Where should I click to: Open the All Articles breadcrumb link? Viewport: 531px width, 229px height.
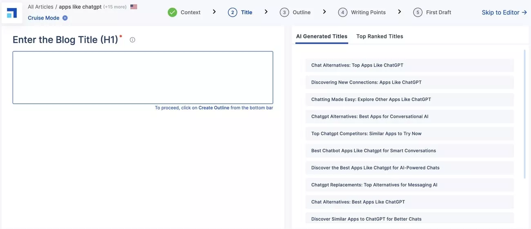coord(40,7)
